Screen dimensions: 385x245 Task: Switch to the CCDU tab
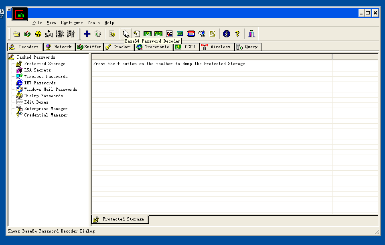(186, 47)
